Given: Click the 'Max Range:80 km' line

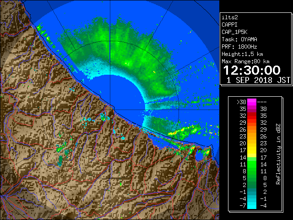Looking at the screenshot, I should (x=245, y=61).
